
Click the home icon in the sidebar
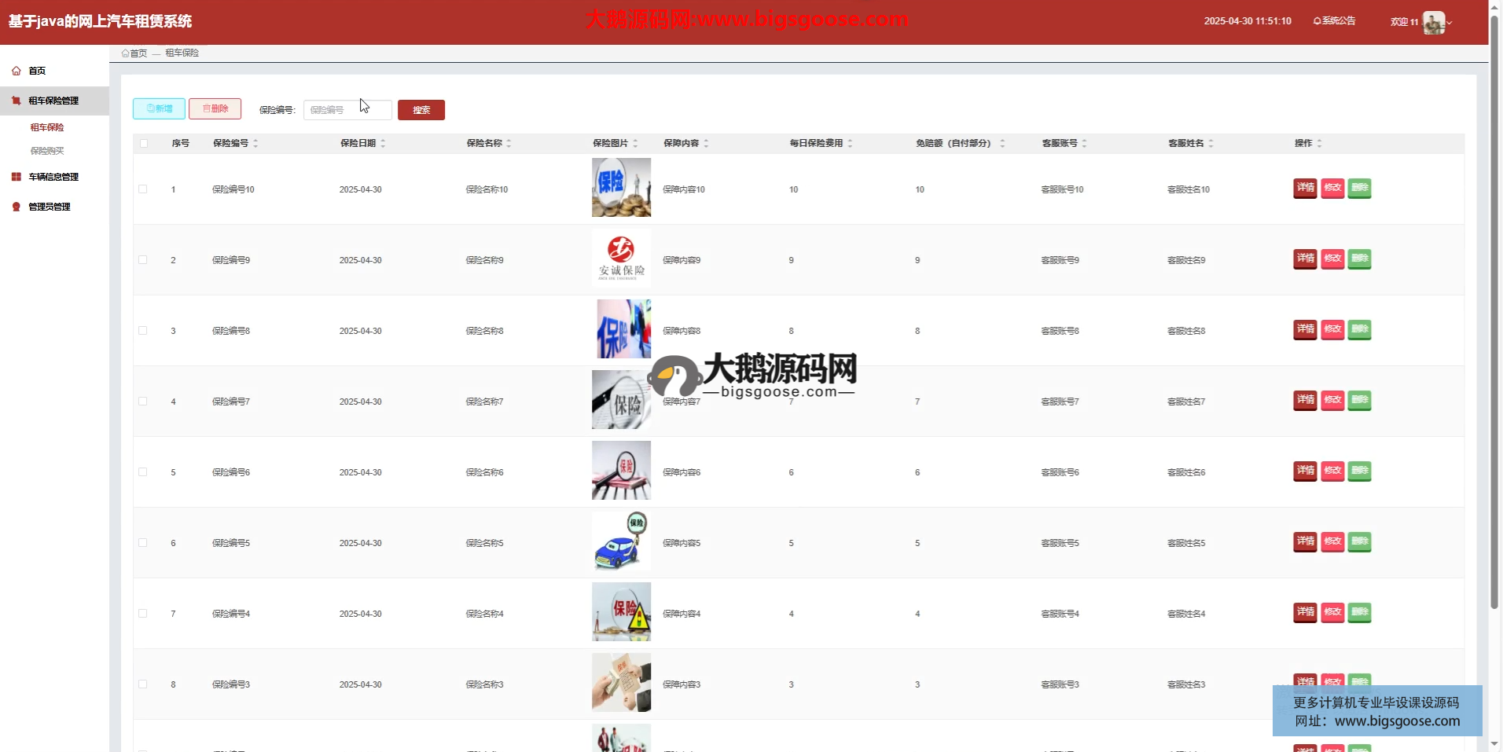coord(16,71)
